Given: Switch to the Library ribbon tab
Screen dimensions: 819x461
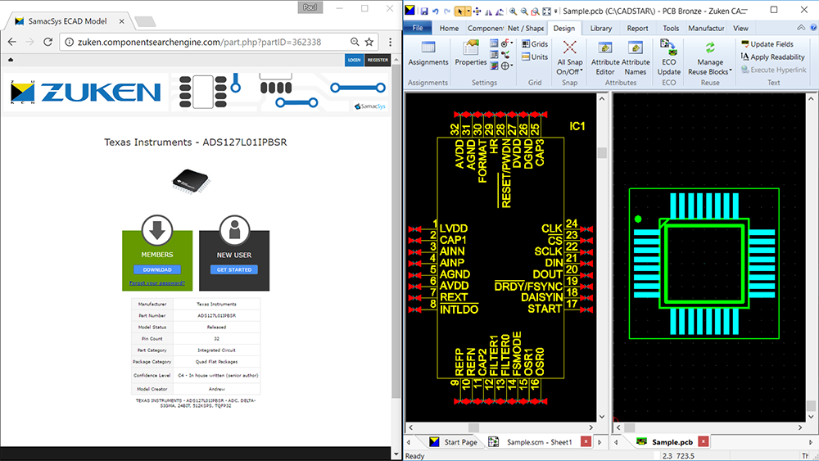Looking at the screenshot, I should [600, 28].
